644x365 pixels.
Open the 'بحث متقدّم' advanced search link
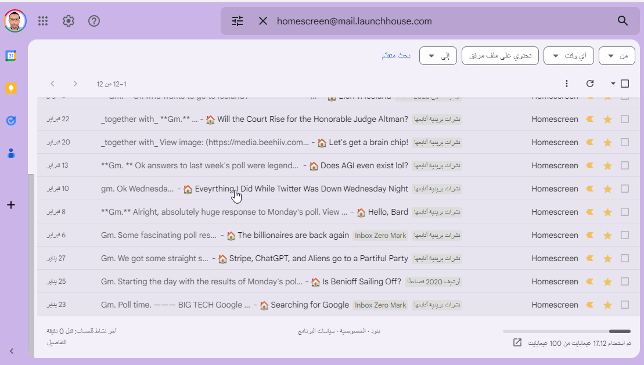[x=396, y=56]
